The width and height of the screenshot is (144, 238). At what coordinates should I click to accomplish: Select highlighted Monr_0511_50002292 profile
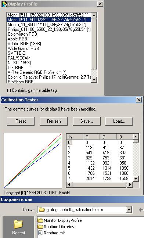point(49,20)
